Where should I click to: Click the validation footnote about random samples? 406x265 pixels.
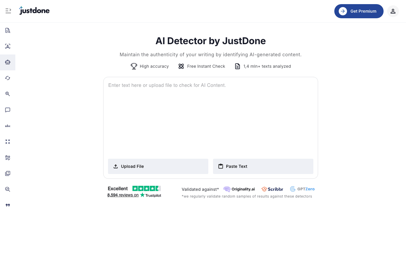(247, 196)
